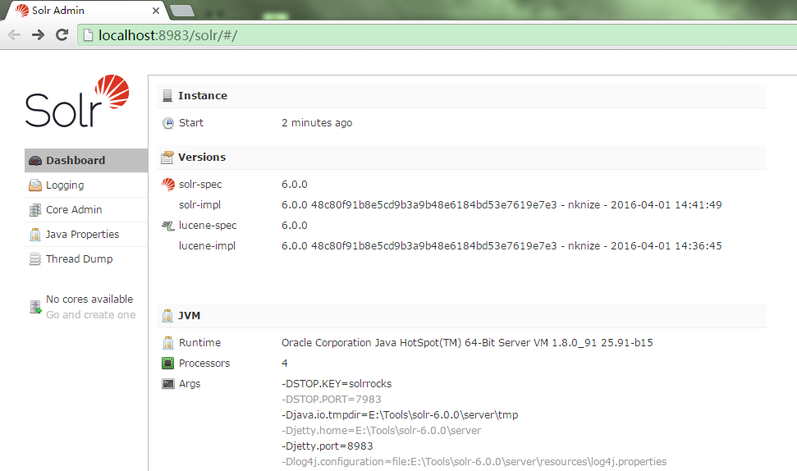Click the Instance section server icon
This screenshot has height=471, width=797.
tap(167, 95)
